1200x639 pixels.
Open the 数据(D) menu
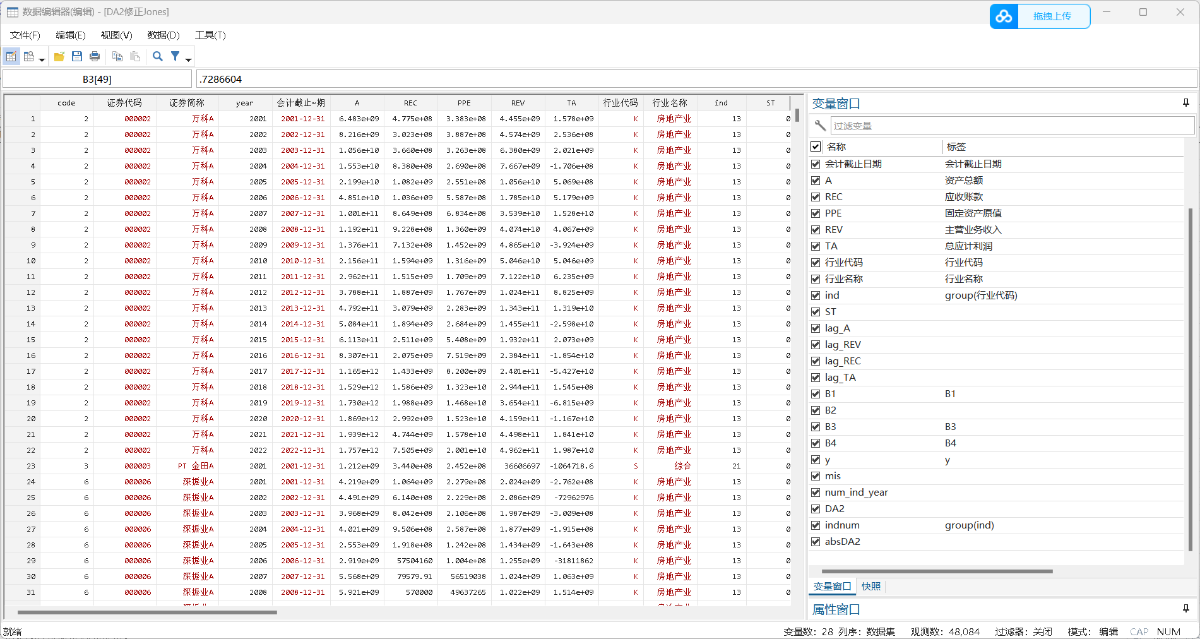163,35
